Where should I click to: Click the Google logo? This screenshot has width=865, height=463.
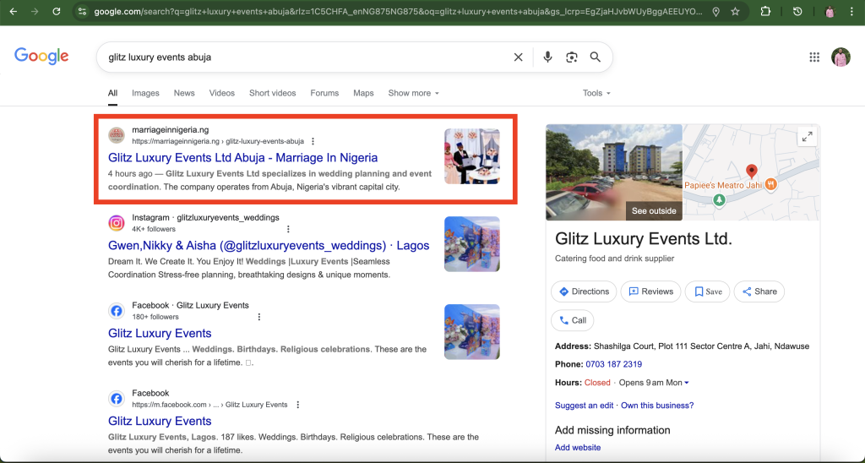pyautogui.click(x=41, y=56)
